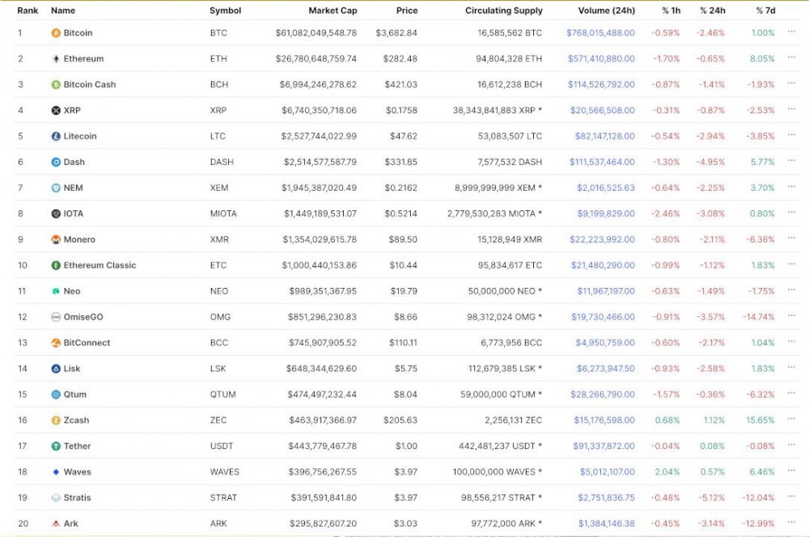Click the Ethereum coin logo

click(56, 59)
